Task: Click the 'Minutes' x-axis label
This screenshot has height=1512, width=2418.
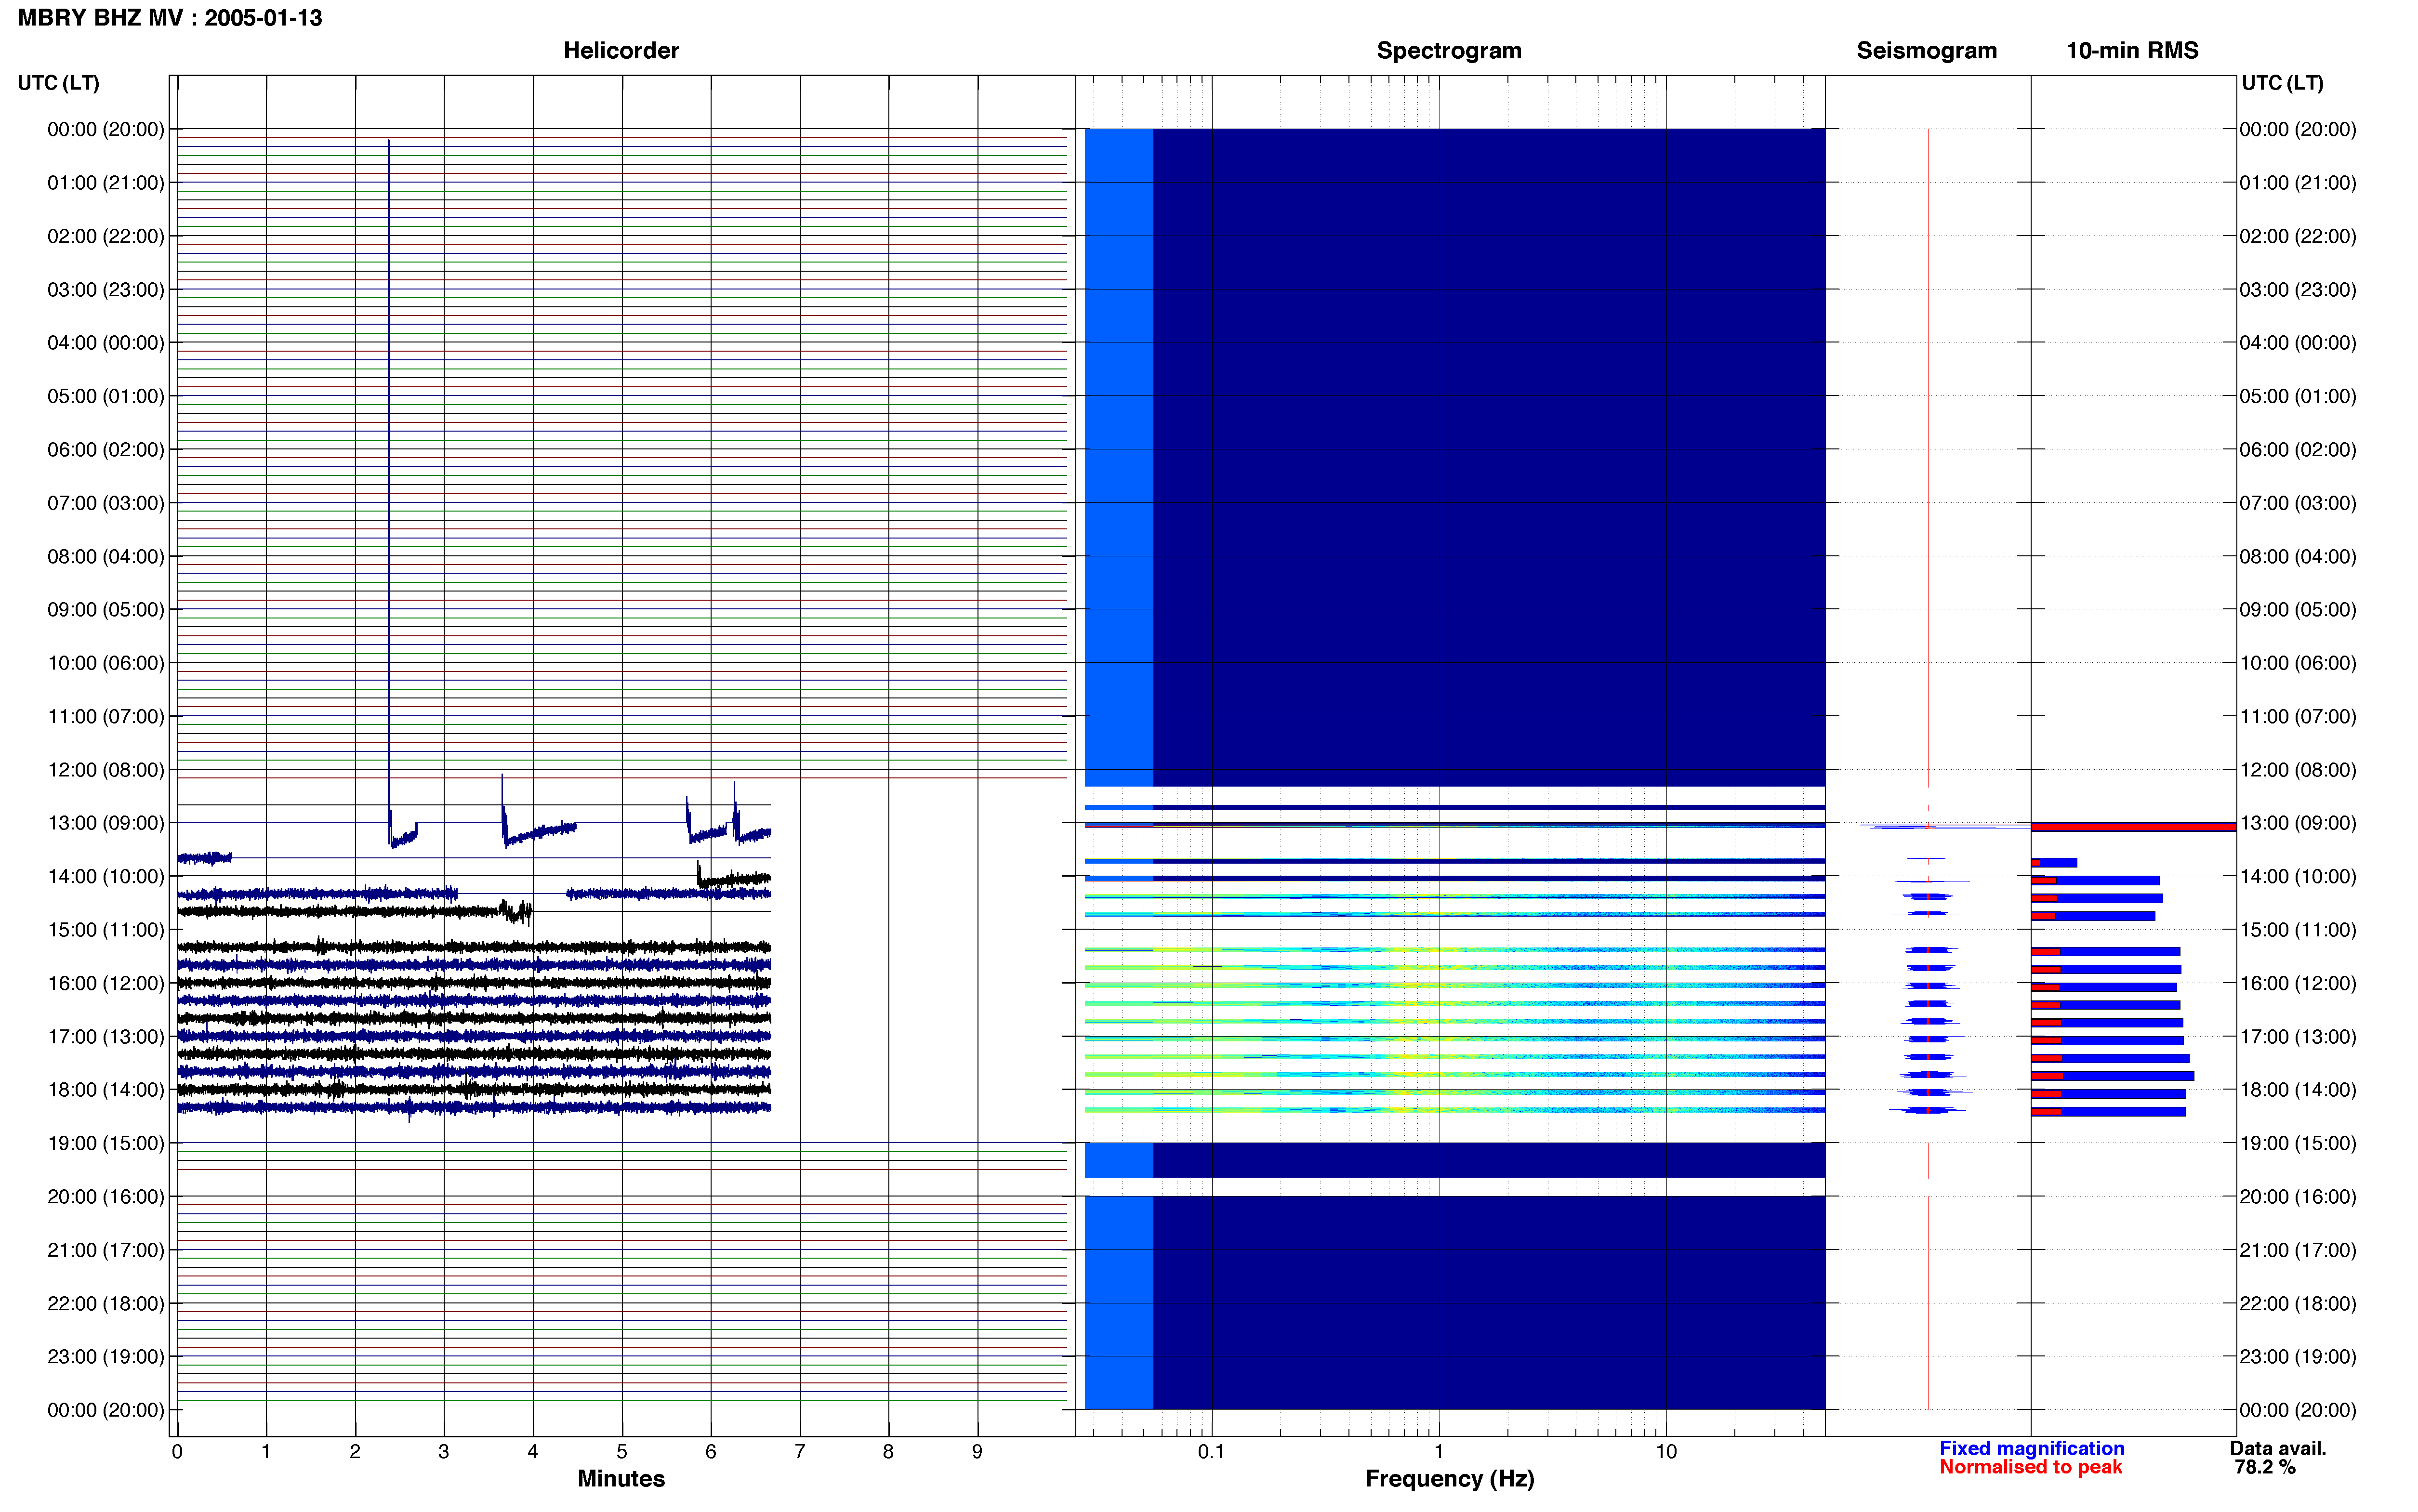Action: pos(621,1478)
